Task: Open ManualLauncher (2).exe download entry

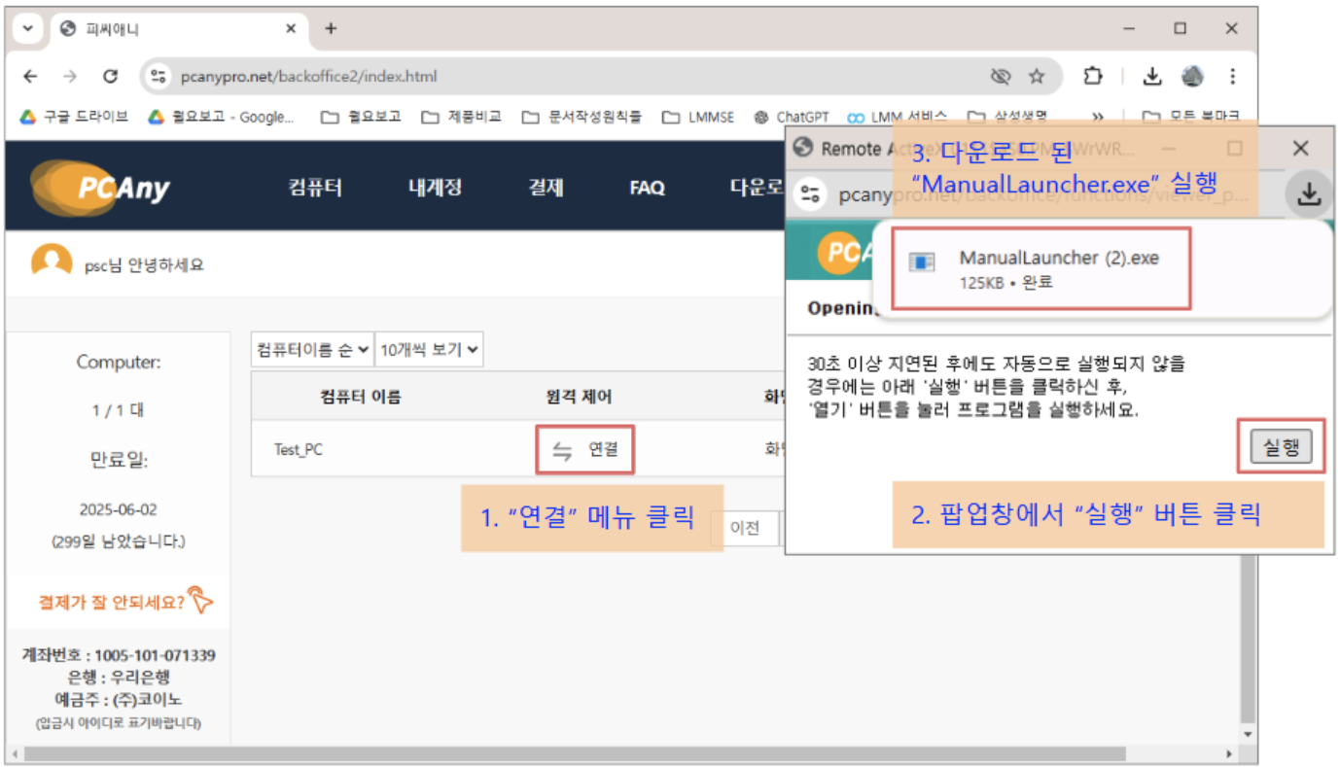Action: pos(1041,269)
